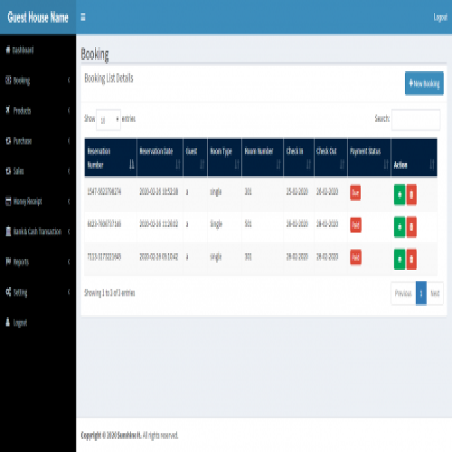The width and height of the screenshot is (452, 452).
Task: Delete booking 6423-7686737146 using red trash icon
Action: click(x=411, y=226)
